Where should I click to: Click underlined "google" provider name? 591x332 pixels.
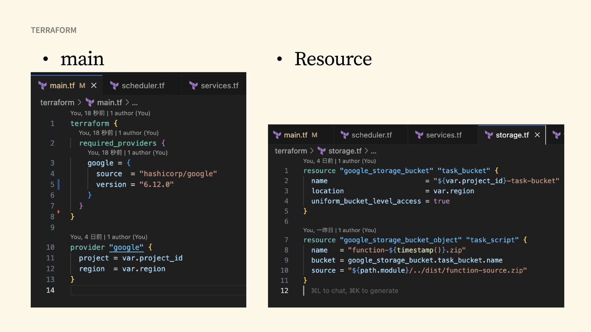point(126,247)
